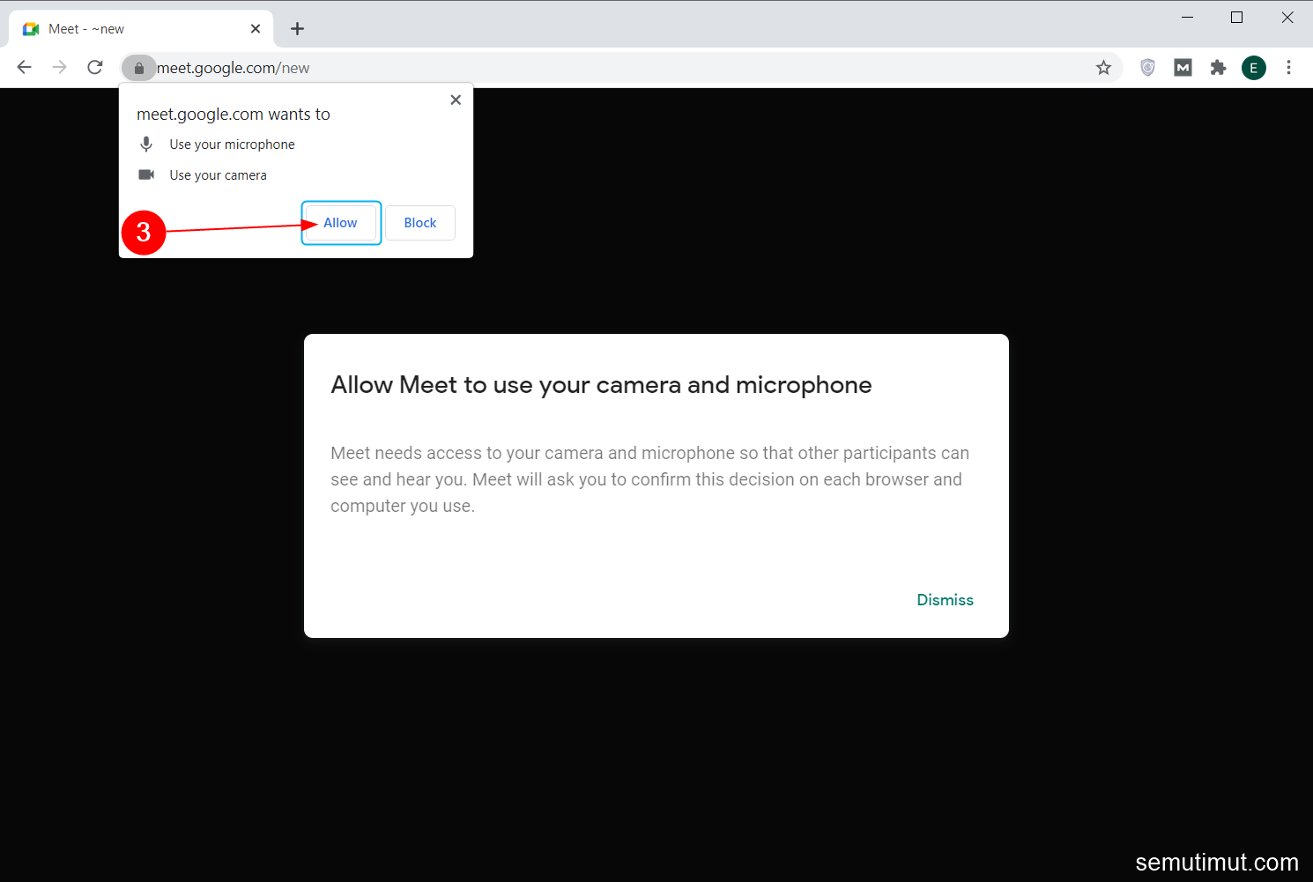Open the green E profile avatar
The height and width of the screenshot is (882, 1313).
pyautogui.click(x=1253, y=68)
